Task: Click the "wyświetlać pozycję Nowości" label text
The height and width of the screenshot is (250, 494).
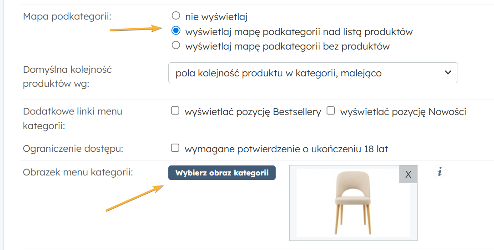Action: pyautogui.click(x=403, y=111)
